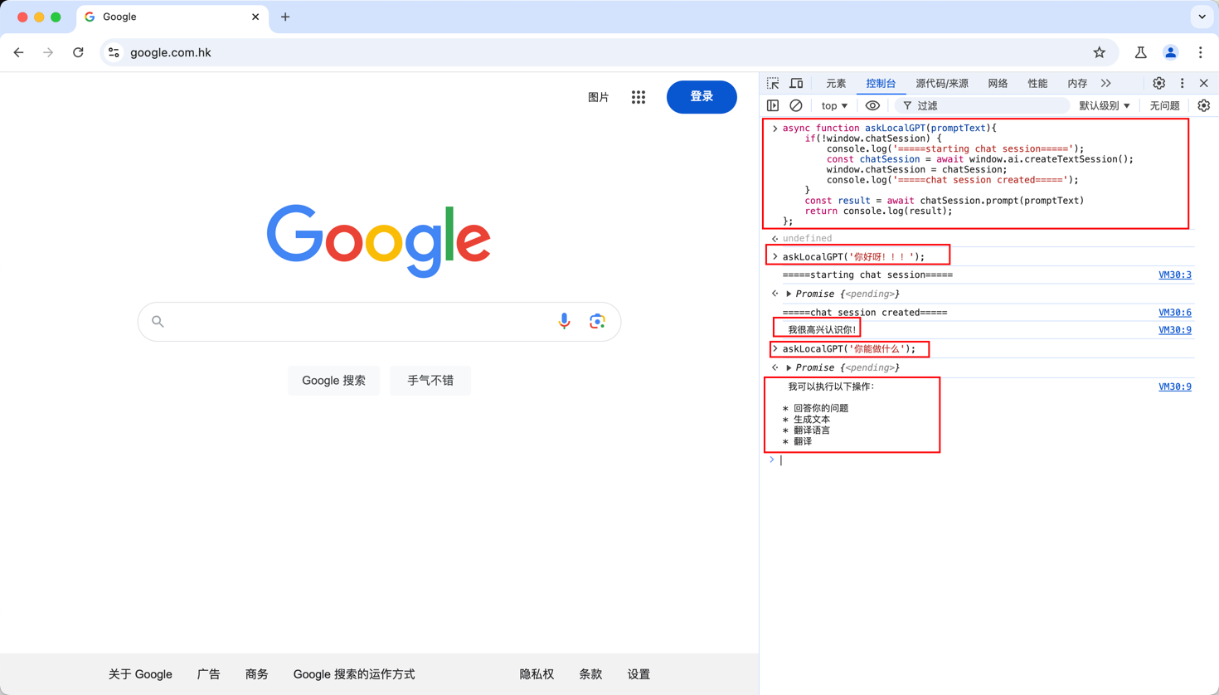Clear the console output
Viewport: 1219px width, 695px height.
tap(796, 105)
